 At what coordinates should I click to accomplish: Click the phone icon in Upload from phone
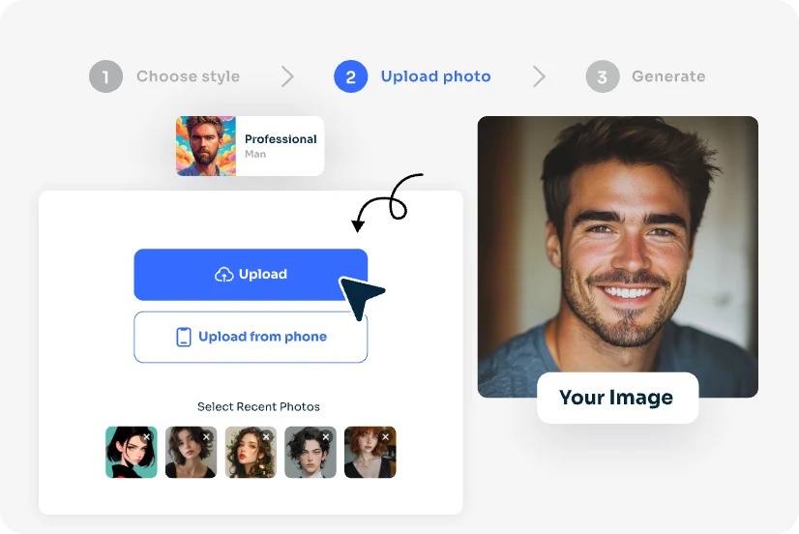(183, 337)
